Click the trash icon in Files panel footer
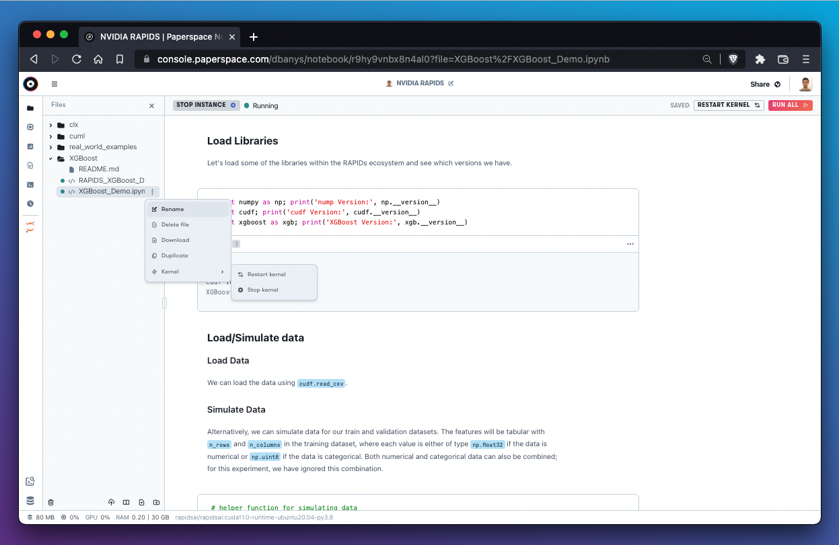The width and height of the screenshot is (839, 545). [50, 502]
